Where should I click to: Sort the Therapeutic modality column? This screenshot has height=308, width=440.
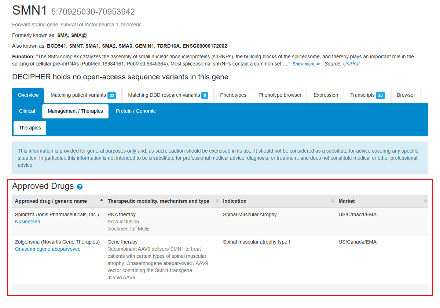pos(162,201)
